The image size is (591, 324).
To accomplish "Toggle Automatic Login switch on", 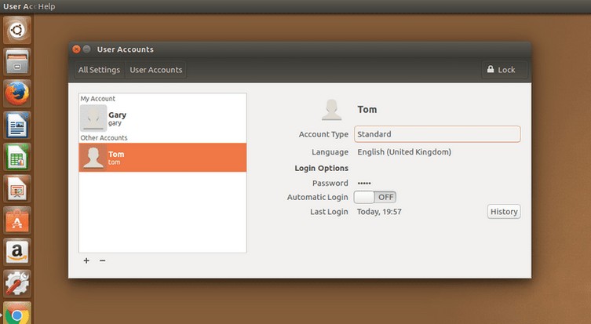I will [374, 197].
